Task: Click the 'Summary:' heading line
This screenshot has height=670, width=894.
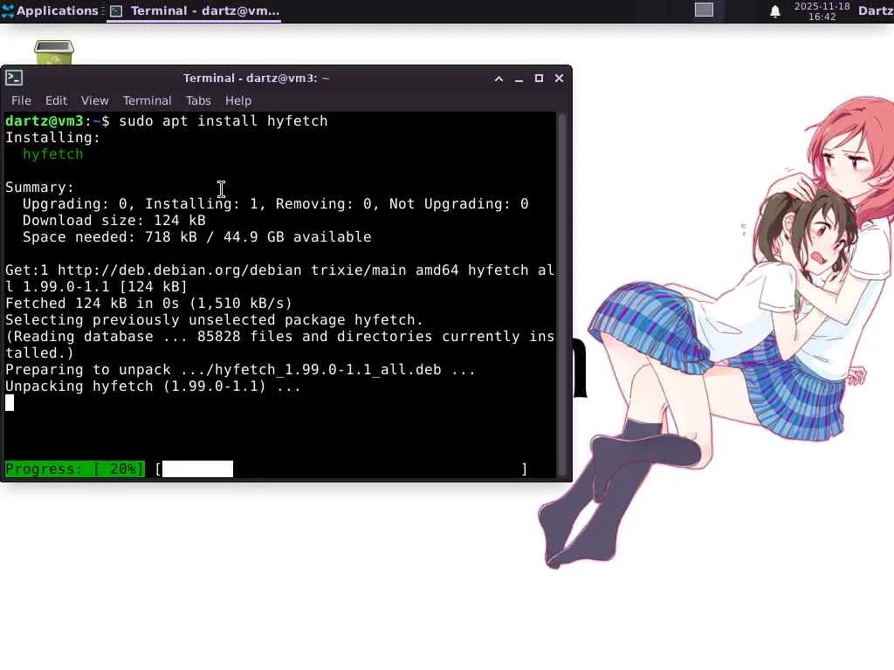Action: click(39, 188)
